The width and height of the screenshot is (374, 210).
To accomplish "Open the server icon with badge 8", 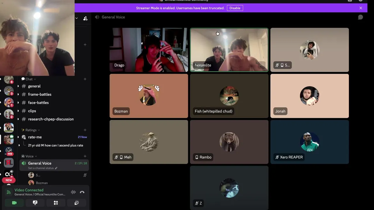I will point(9,79).
